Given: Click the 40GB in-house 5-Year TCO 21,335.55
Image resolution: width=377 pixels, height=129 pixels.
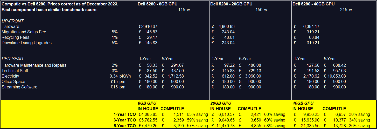Looking at the screenshot, I should click(310, 126).
